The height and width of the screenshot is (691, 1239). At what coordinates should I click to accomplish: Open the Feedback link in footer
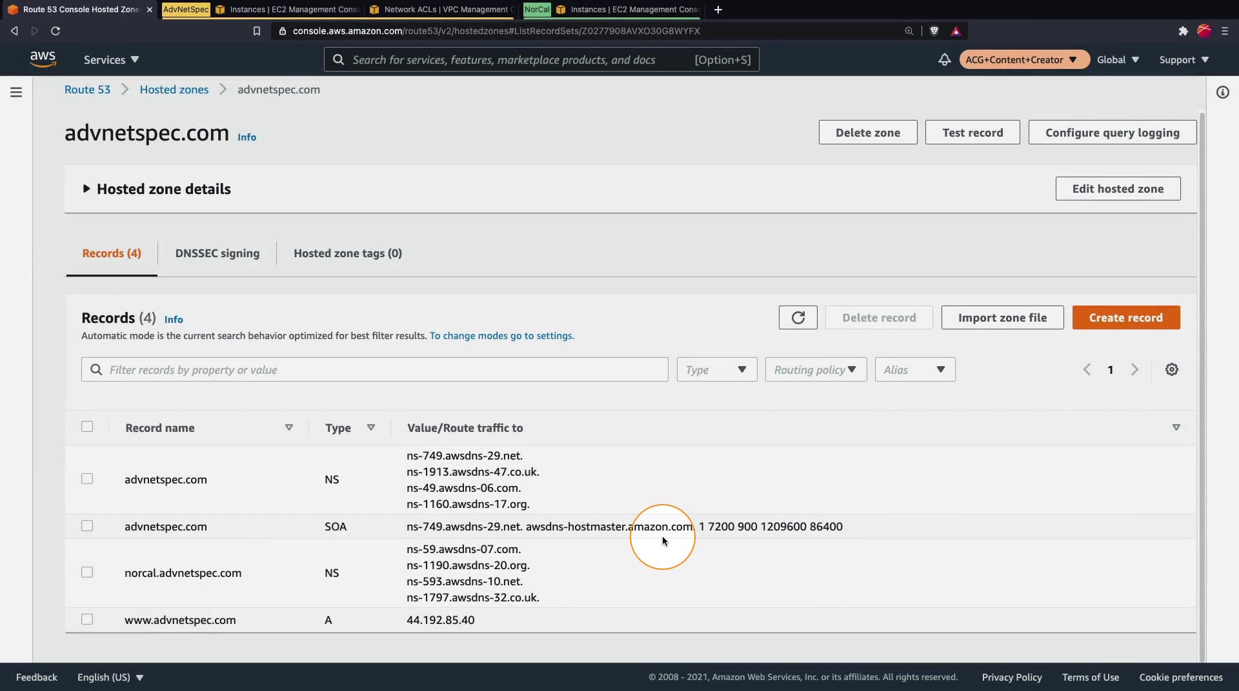click(x=37, y=677)
